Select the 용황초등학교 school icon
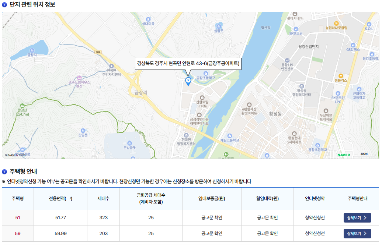382x245 pixels. [317, 145]
